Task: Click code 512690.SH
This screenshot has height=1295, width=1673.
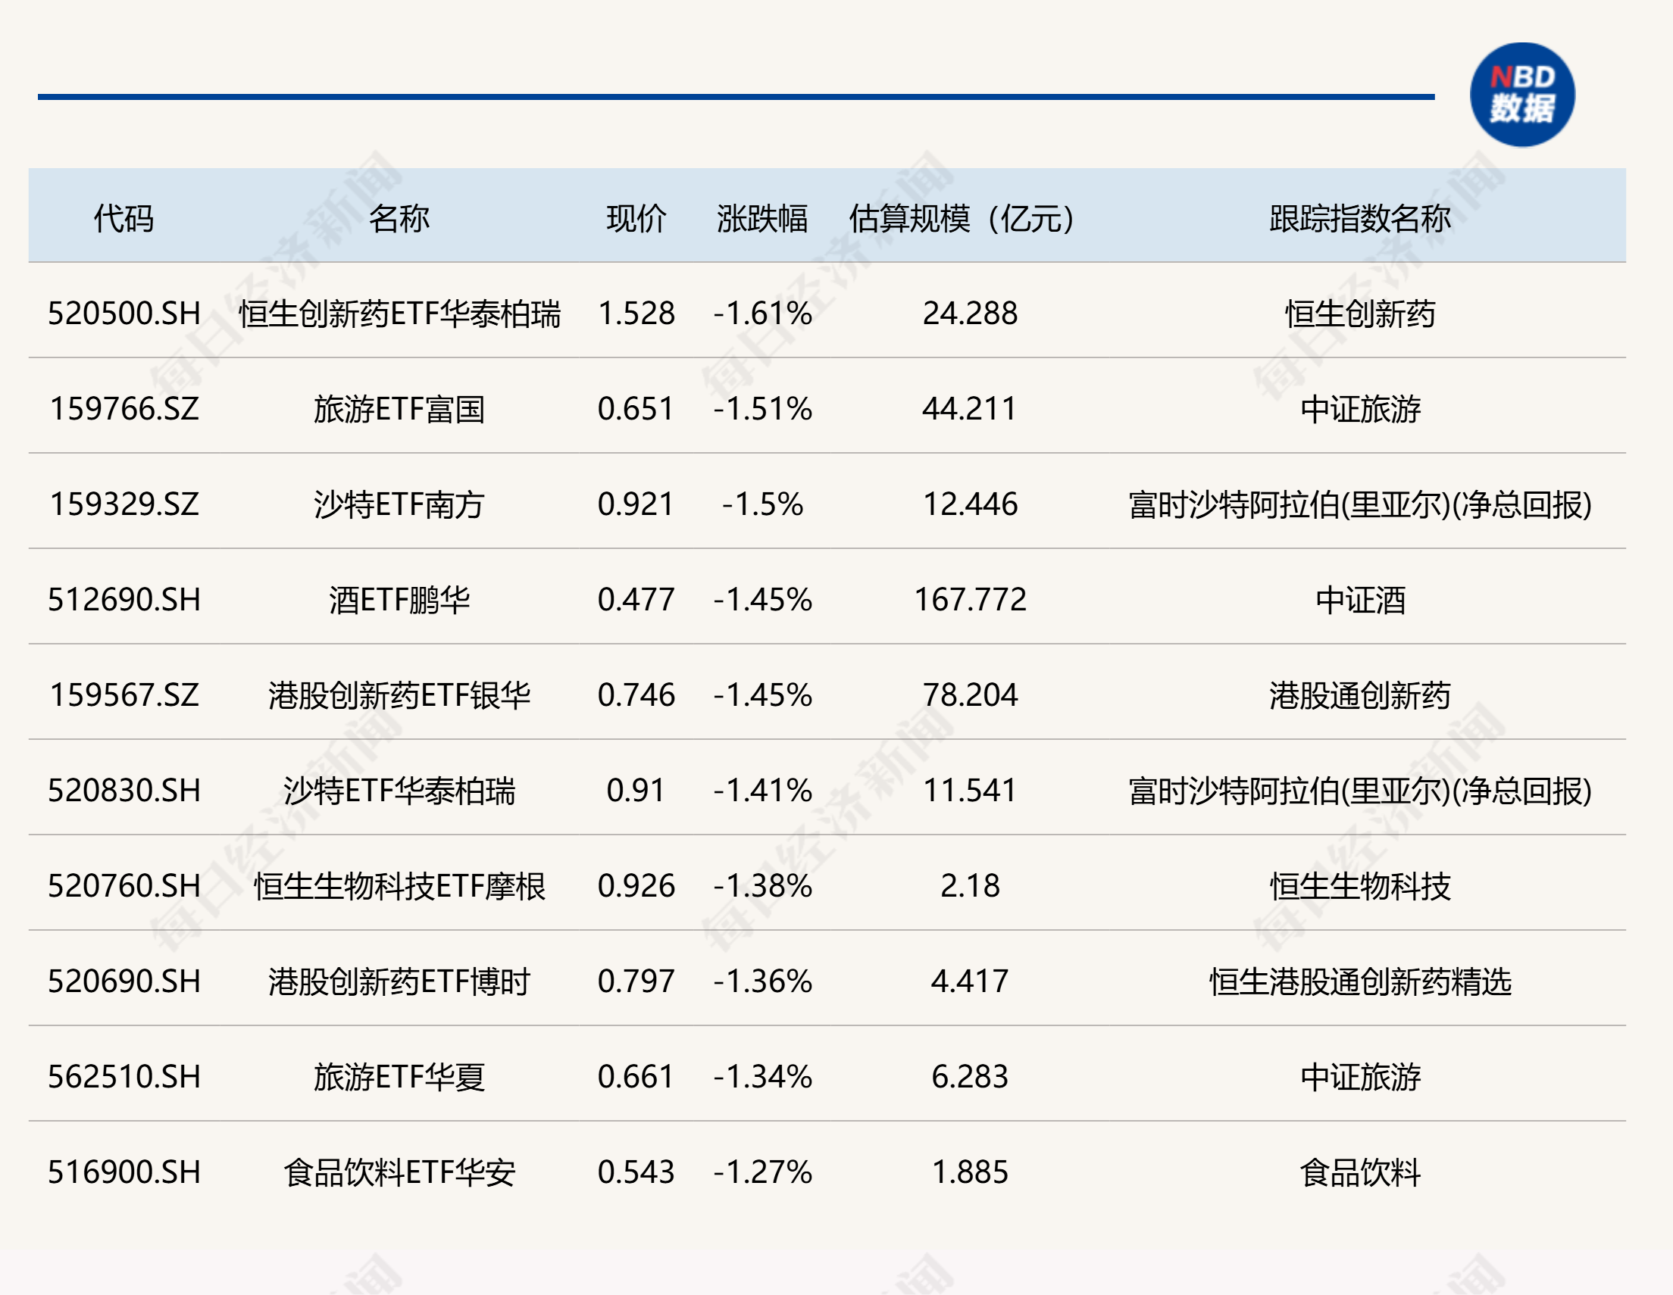Action: [124, 600]
